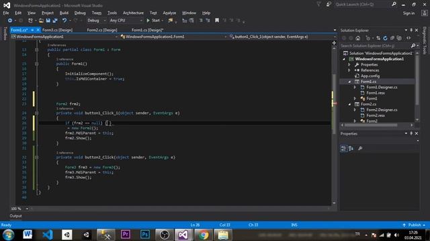This screenshot has width=430, height=241.
Task: Pin the Solution Explorer panel
Action: pyautogui.click(x=411, y=30)
